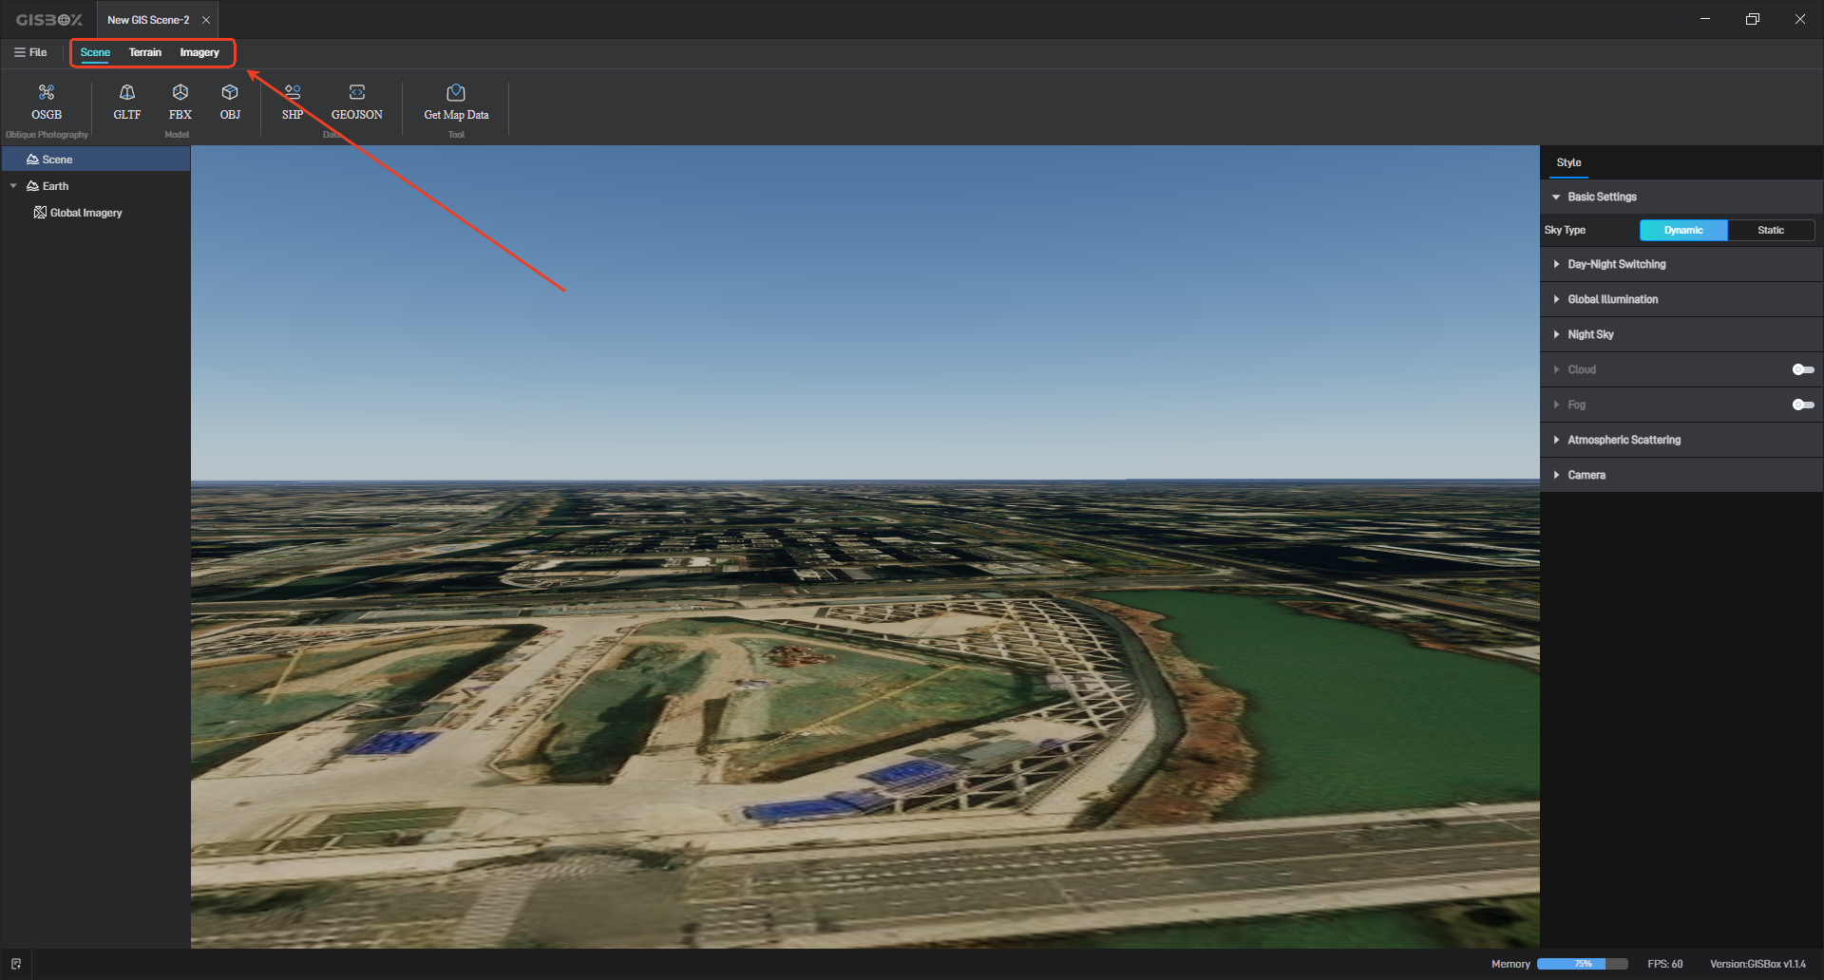Click the FPS: 60 indicator
This screenshot has height=980, width=1824.
(x=1664, y=964)
